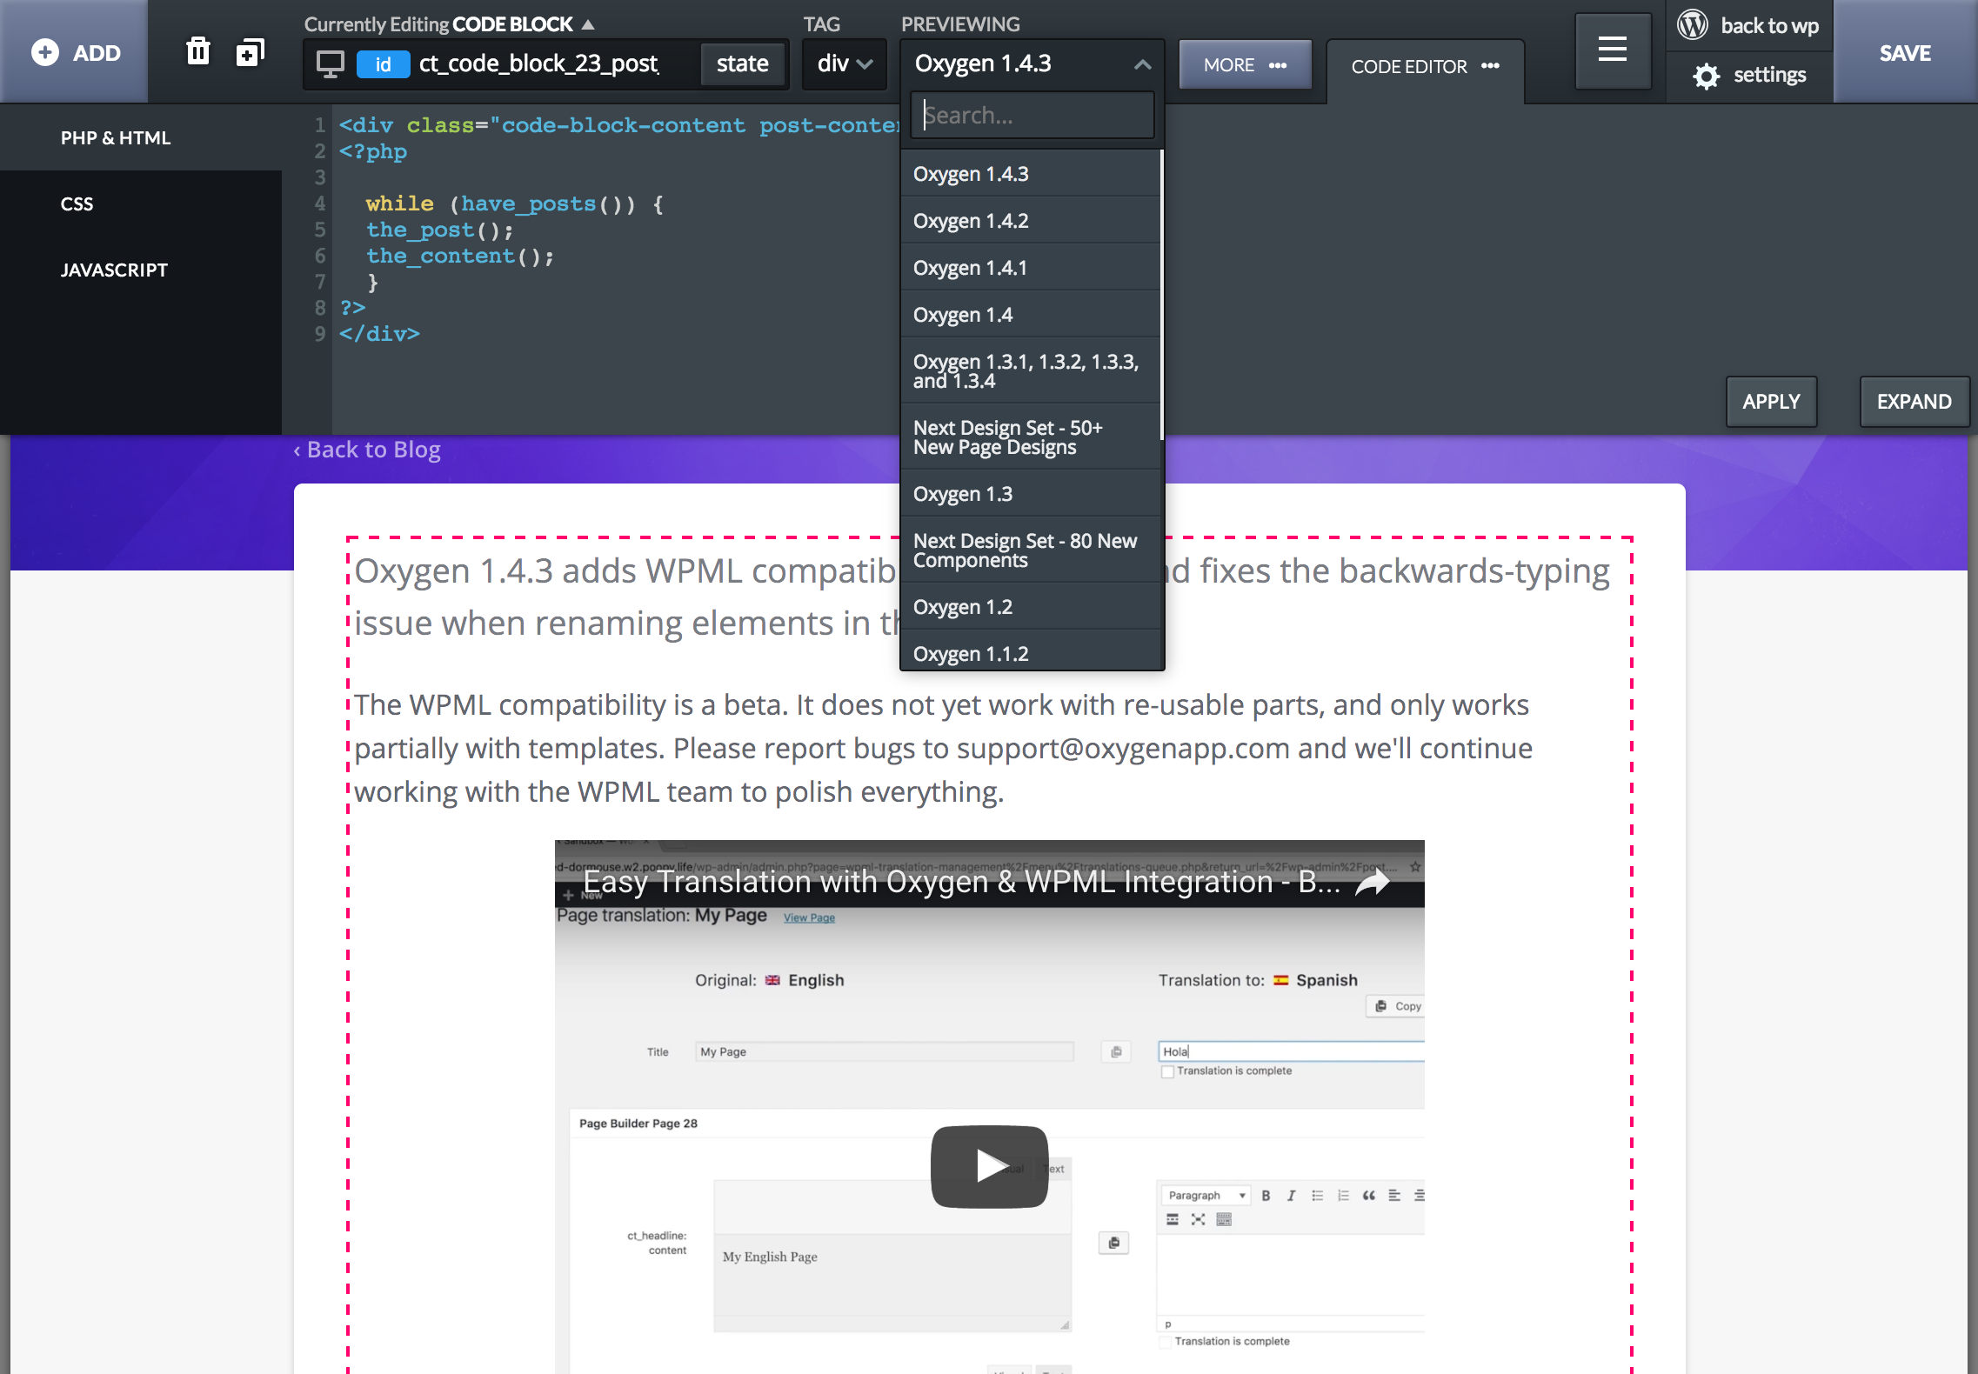Click the dropdown list scrollbar
The height and width of the screenshot is (1374, 1978).
[x=1161, y=296]
